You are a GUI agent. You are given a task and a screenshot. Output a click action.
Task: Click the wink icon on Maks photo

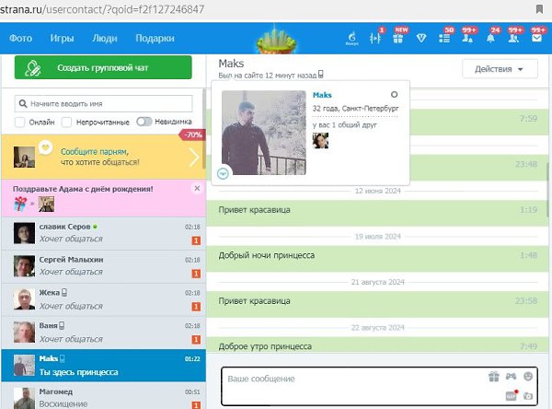(x=223, y=173)
